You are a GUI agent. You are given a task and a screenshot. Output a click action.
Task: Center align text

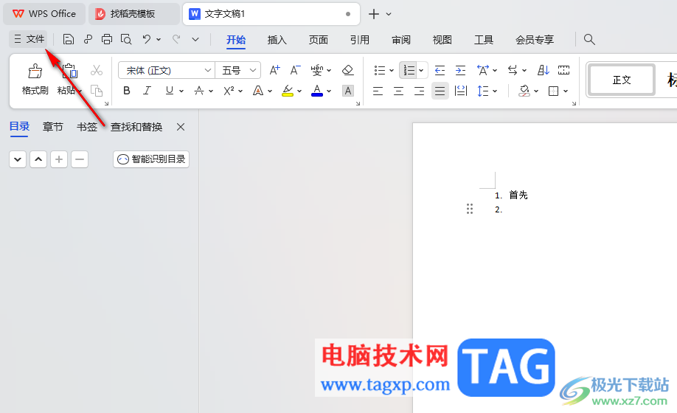point(398,91)
